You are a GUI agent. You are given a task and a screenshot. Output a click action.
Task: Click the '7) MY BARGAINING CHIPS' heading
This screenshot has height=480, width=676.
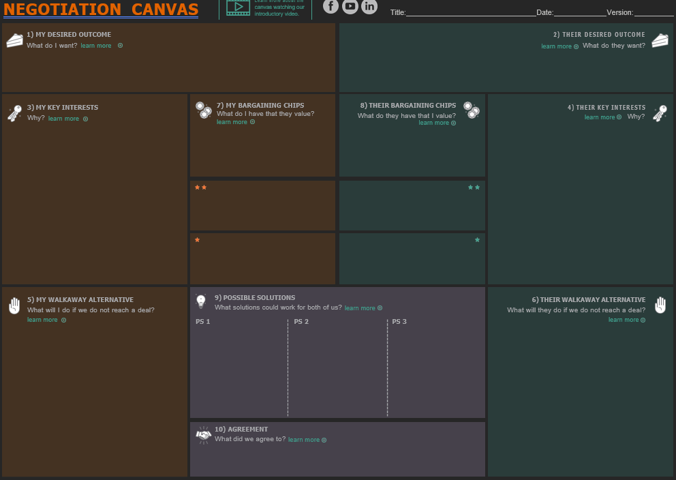pyautogui.click(x=260, y=105)
